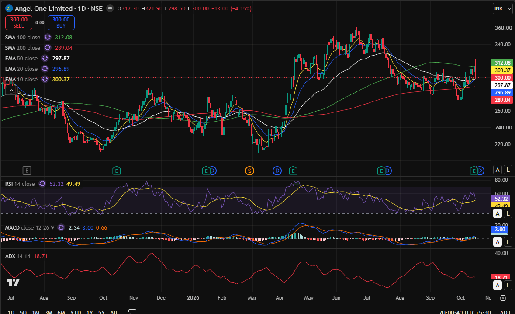Click the red 300.00 SELL button
This screenshot has height=314, width=515.
coord(19,22)
